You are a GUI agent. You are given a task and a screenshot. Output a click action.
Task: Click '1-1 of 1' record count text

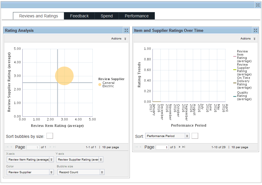[x=91, y=147]
